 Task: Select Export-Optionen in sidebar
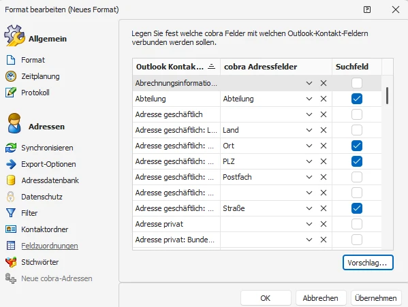pos(48,164)
